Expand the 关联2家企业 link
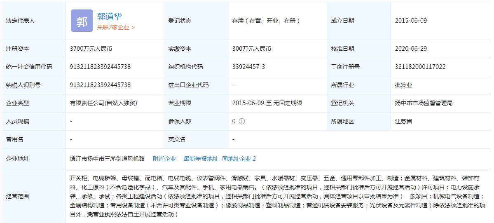Image resolution: width=494 pixels, height=223 pixels. (115, 27)
